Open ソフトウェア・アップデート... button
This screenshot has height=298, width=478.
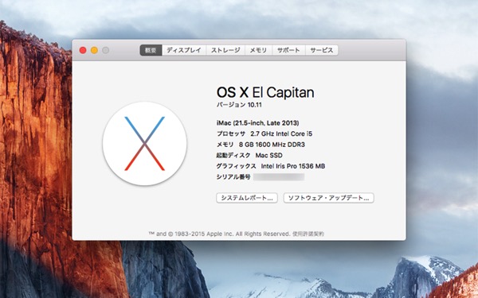(328, 198)
